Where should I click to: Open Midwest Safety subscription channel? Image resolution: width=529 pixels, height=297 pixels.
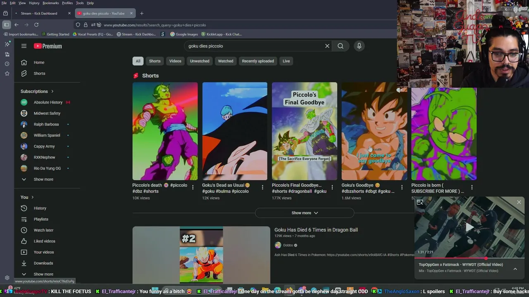(x=48, y=113)
